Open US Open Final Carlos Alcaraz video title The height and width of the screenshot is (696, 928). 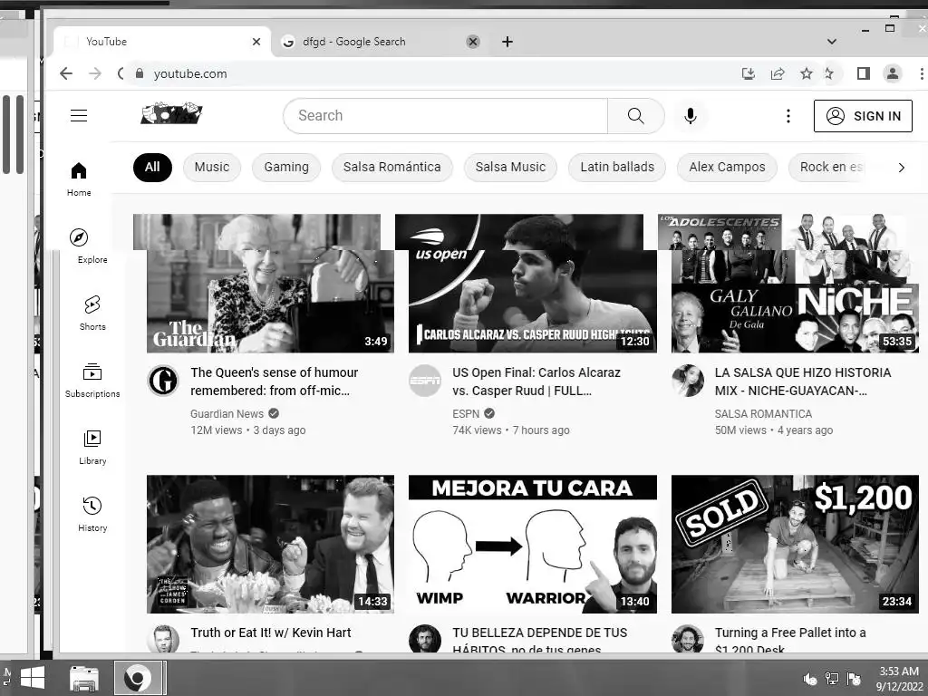tap(536, 382)
